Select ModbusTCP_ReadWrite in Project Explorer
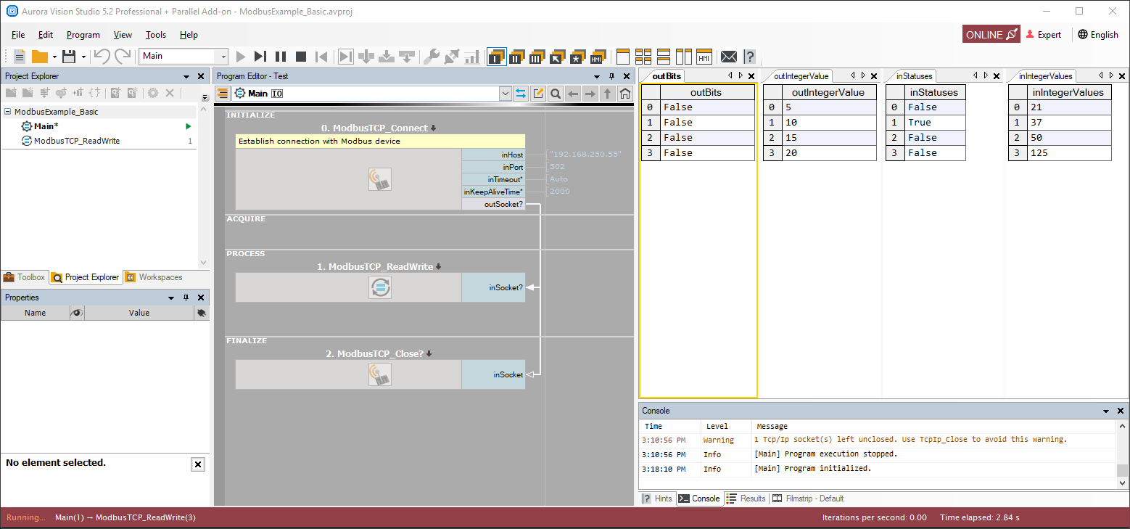Screen dimensions: 1130x529 click(x=77, y=141)
